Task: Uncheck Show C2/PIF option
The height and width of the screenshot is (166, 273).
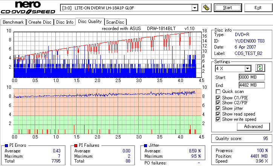Action: click(218, 103)
